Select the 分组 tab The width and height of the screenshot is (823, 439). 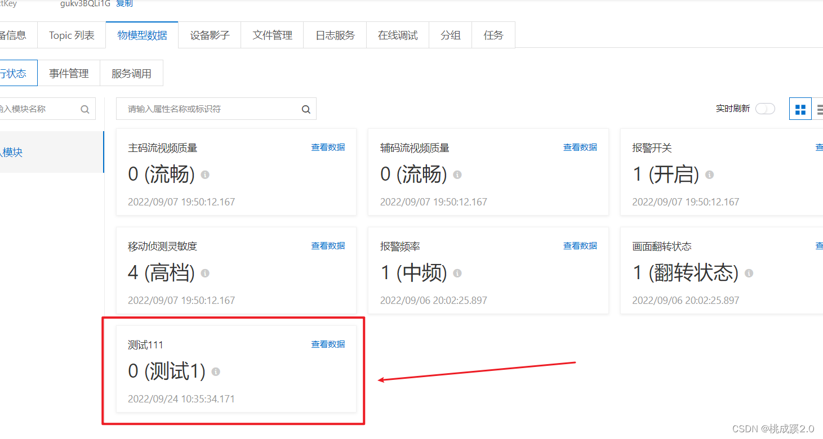click(x=451, y=35)
